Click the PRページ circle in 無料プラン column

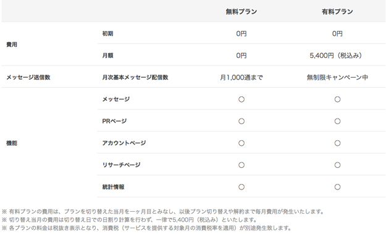[x=241, y=121]
